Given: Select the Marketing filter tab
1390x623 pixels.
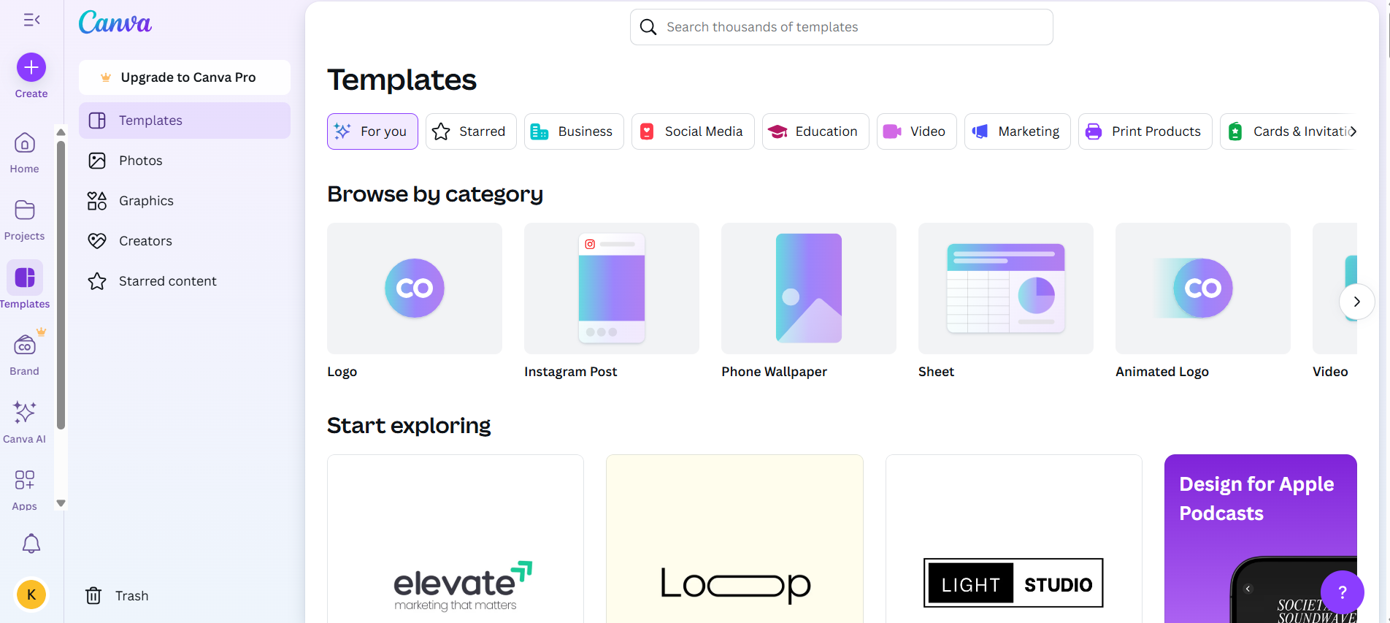Looking at the screenshot, I should pos(1018,131).
